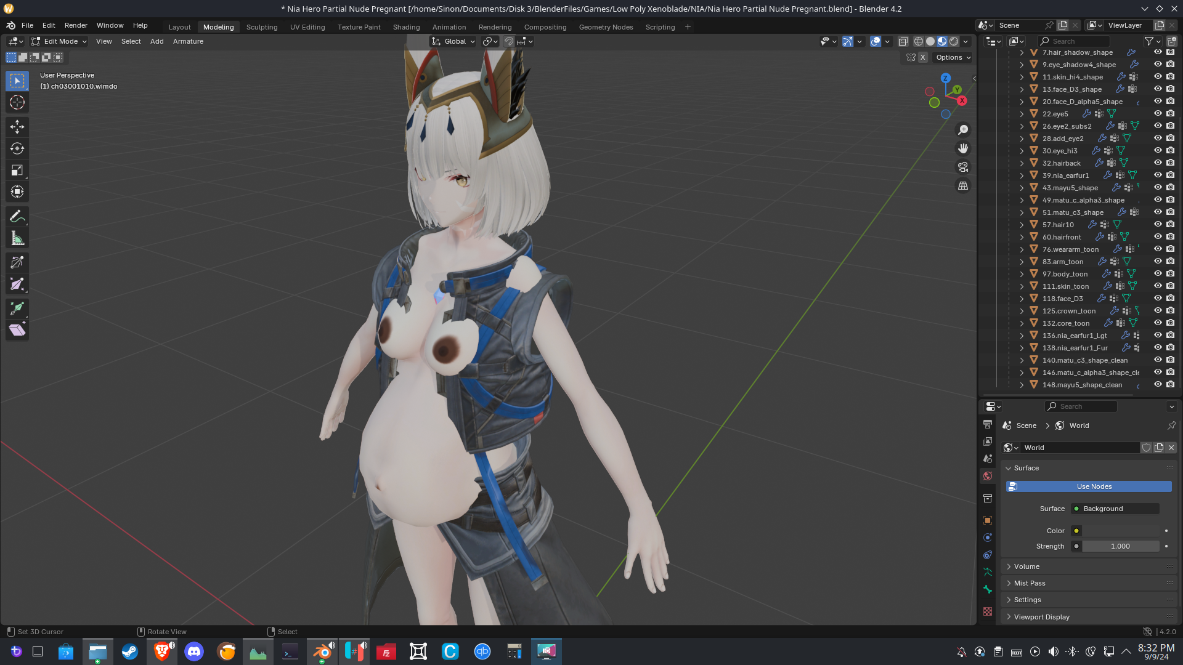Toggle X-ray display
The height and width of the screenshot is (665, 1183).
[x=903, y=41]
